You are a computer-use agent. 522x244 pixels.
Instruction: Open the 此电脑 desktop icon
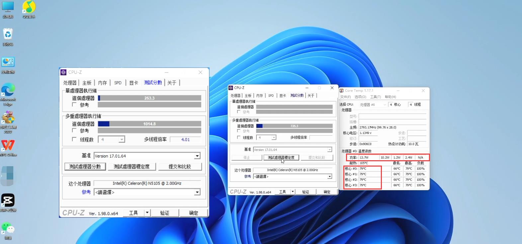(8, 9)
